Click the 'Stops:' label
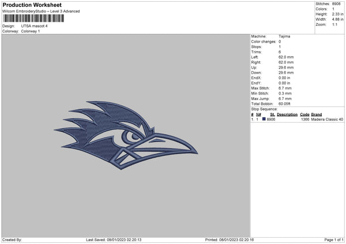This screenshot has width=346, height=244. click(257, 47)
